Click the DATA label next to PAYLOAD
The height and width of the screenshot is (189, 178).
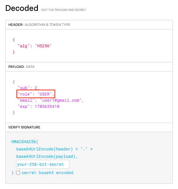click(30, 67)
